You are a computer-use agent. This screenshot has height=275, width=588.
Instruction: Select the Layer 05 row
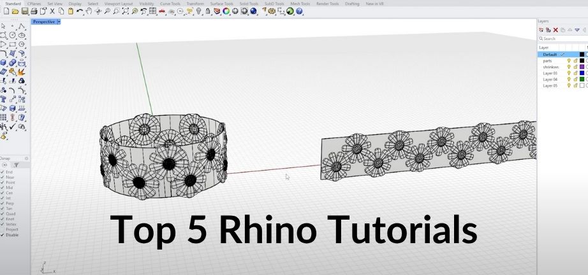click(563, 85)
